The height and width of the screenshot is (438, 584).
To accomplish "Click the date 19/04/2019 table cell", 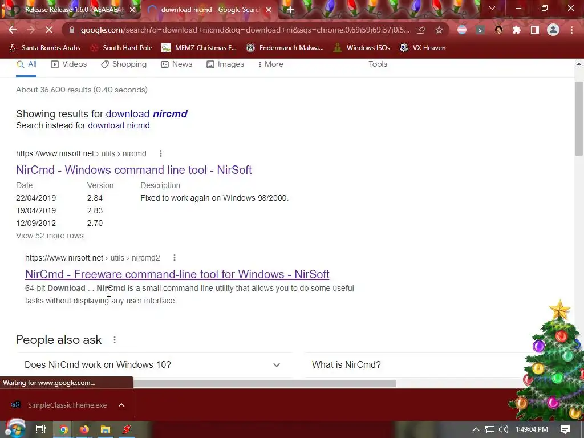I will tap(36, 211).
